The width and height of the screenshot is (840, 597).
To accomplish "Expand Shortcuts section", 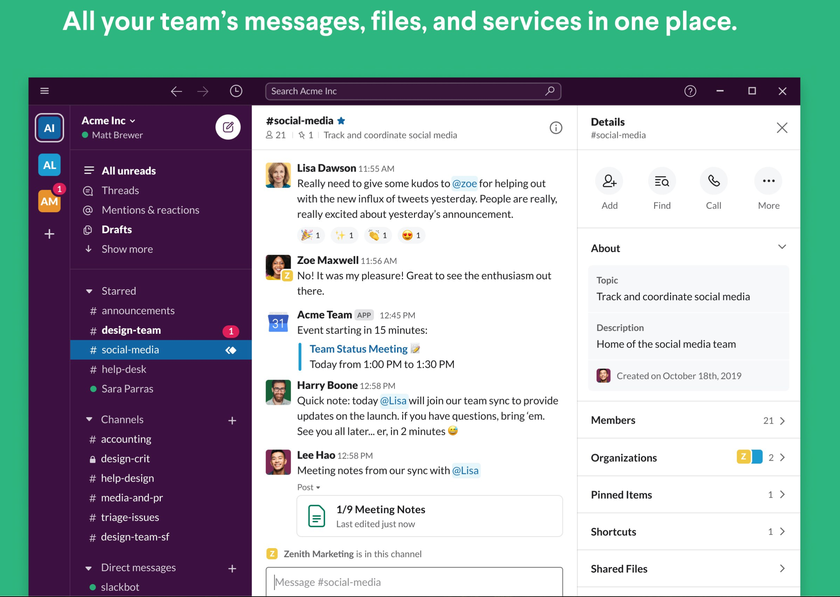I will 689,532.
